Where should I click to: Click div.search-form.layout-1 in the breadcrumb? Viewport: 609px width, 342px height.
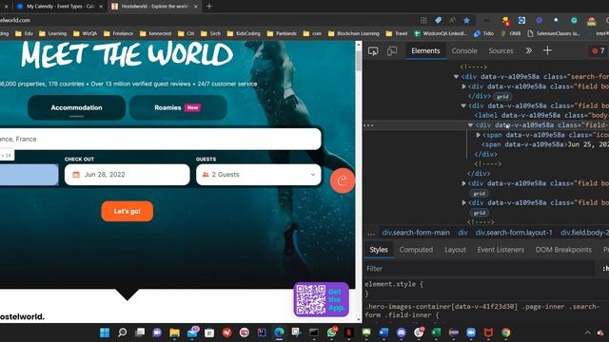coord(514,233)
